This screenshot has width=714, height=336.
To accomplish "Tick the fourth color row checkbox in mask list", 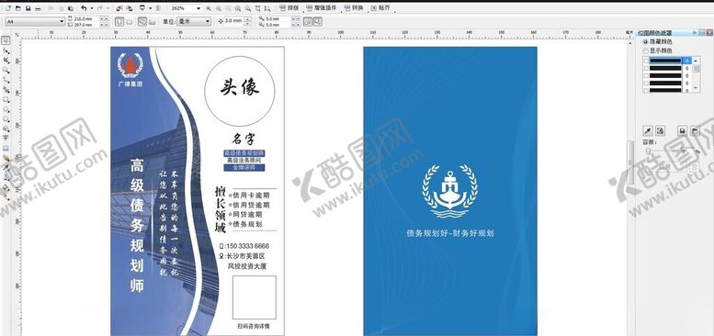I will [646, 84].
